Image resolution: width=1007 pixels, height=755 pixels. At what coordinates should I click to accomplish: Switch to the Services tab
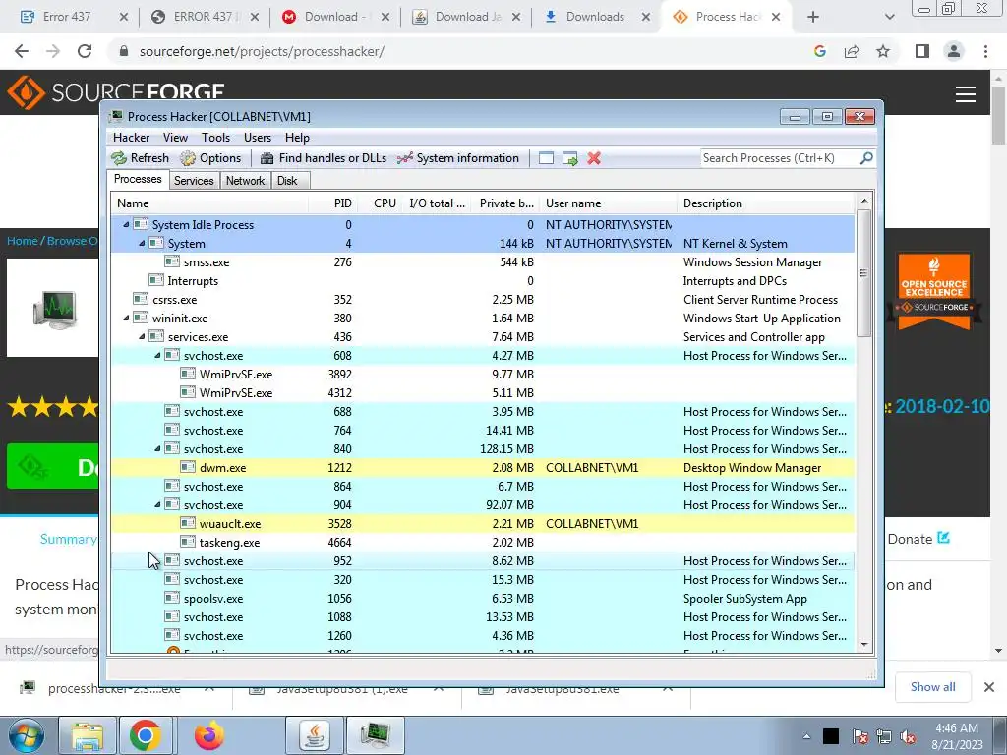pyautogui.click(x=194, y=181)
